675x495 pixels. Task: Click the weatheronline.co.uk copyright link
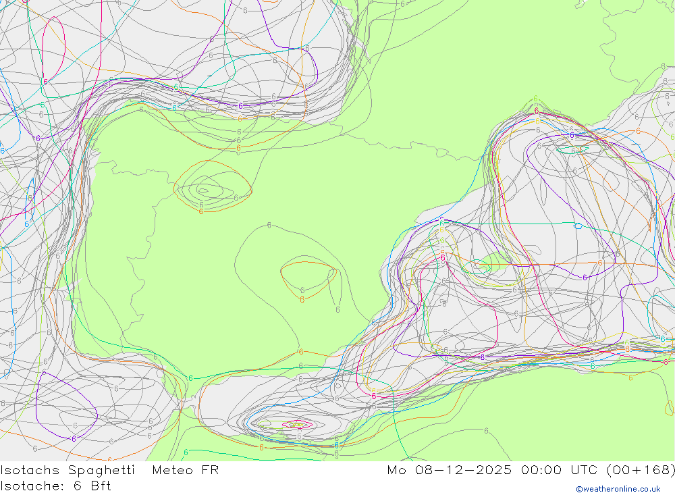click(x=618, y=489)
